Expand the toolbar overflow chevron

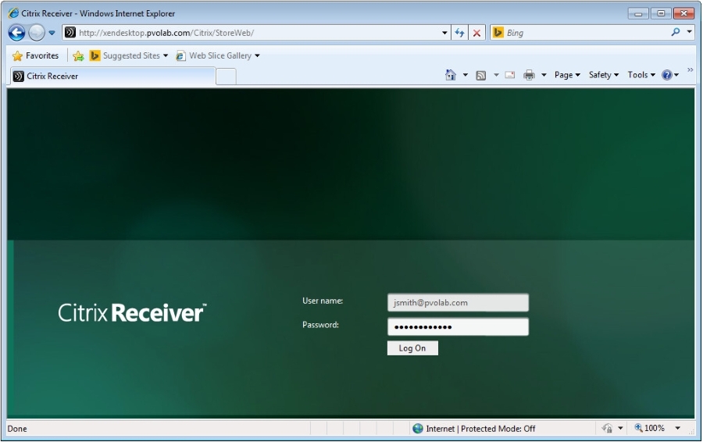tap(690, 70)
